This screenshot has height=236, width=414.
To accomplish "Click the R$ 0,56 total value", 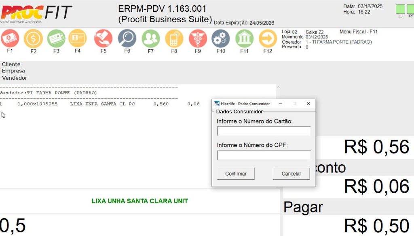I will coord(377,147).
